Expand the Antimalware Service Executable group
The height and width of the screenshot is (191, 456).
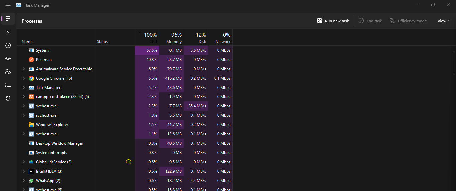24,69
